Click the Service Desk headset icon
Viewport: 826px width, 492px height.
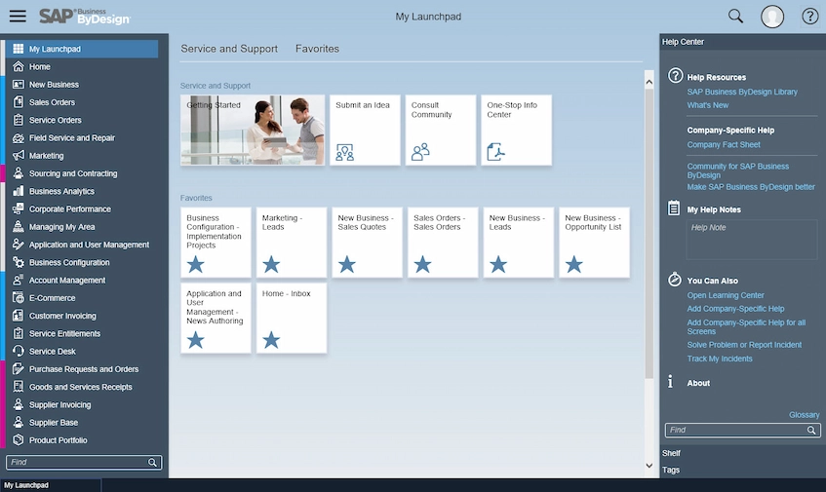click(x=18, y=351)
